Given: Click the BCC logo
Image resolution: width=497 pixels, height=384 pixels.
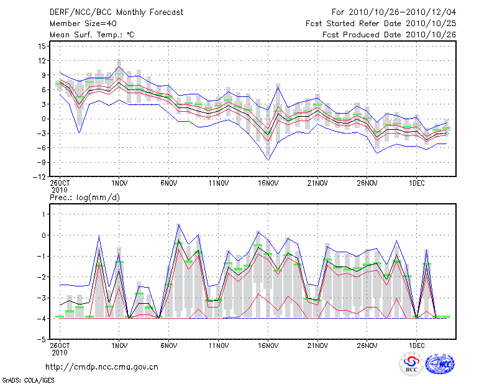Looking at the screenshot, I should click(x=411, y=365).
